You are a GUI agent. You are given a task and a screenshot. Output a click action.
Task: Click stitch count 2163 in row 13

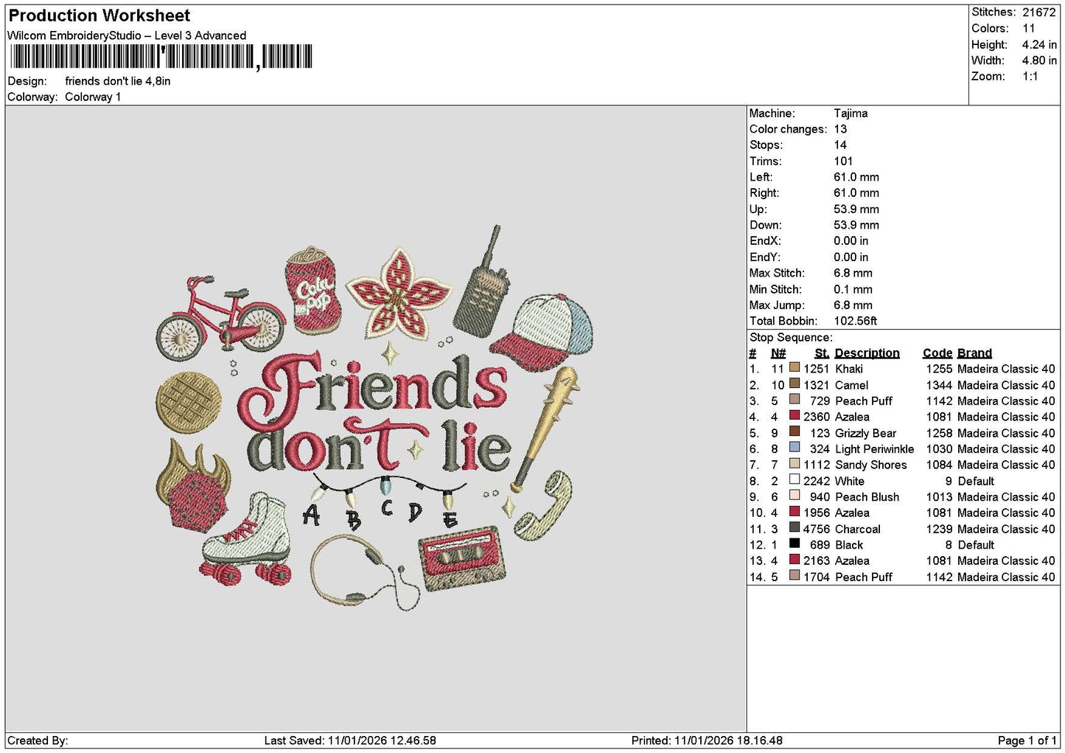point(817,561)
